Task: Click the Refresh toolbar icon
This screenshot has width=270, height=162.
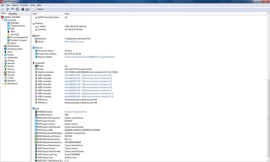Action: (18, 9)
